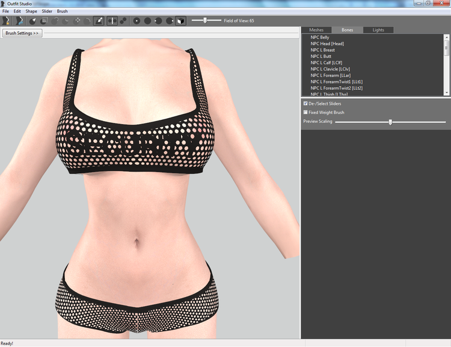This screenshot has height=347, width=451.
Task: Click circle icon with right dot
Action: click(170, 20)
